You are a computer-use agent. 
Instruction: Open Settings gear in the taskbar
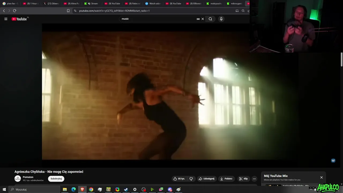(x=135, y=190)
